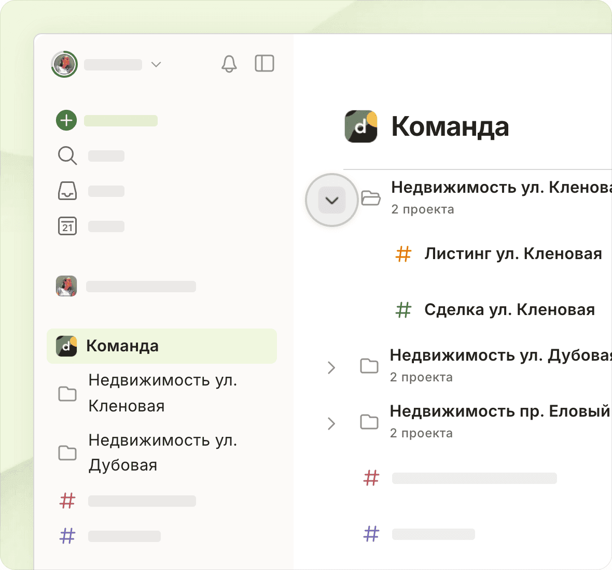The width and height of the screenshot is (612, 570).
Task: Click the notifications bell icon
Action: pyautogui.click(x=229, y=64)
